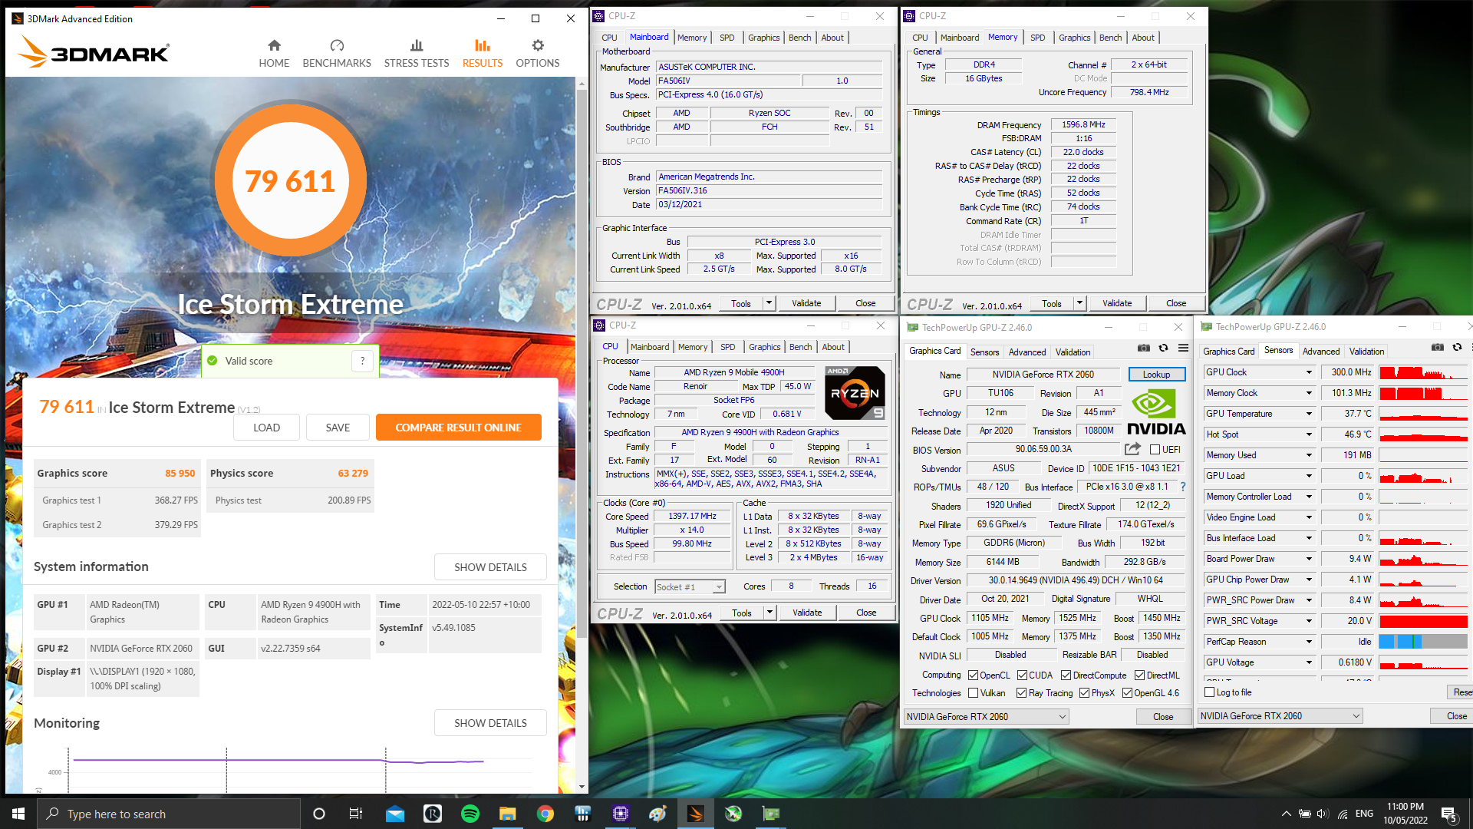Click the GPU Clock red sensor graph
The height and width of the screenshot is (829, 1473).
1423,372
